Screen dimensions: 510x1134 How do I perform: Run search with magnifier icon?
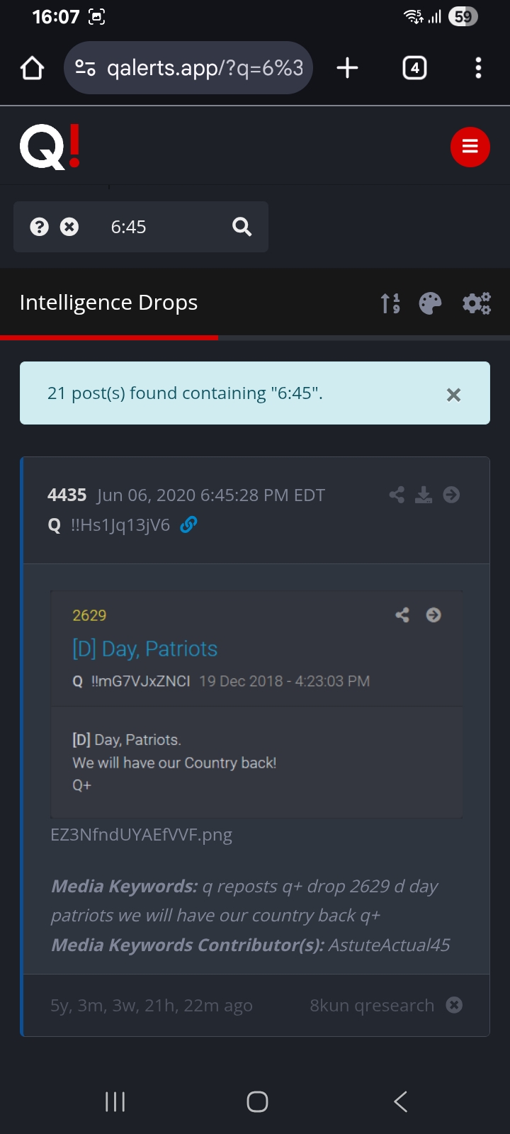242,227
